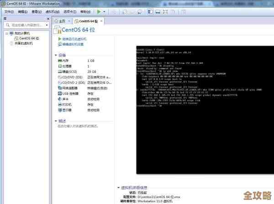Collapse the 我的计算机 tree node
The image size is (274, 204).
[7, 33]
